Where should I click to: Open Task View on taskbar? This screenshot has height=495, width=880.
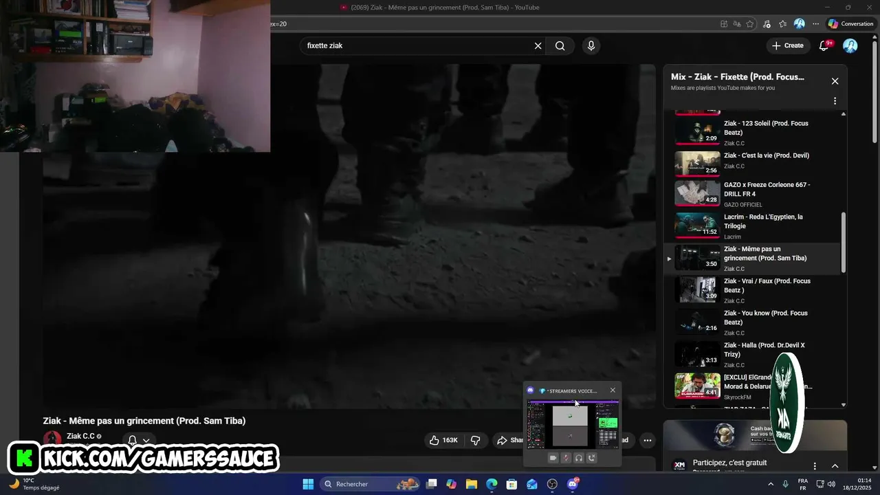[432, 484]
